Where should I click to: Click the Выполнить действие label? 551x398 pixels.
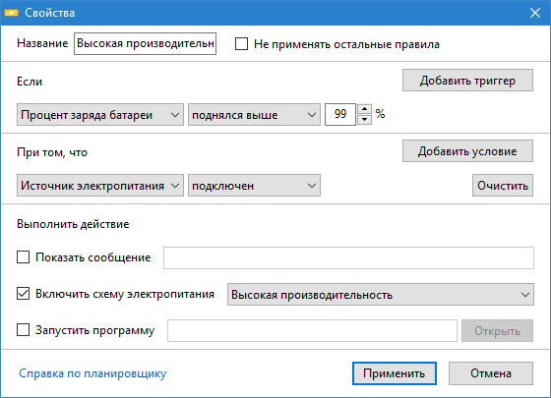click(73, 224)
